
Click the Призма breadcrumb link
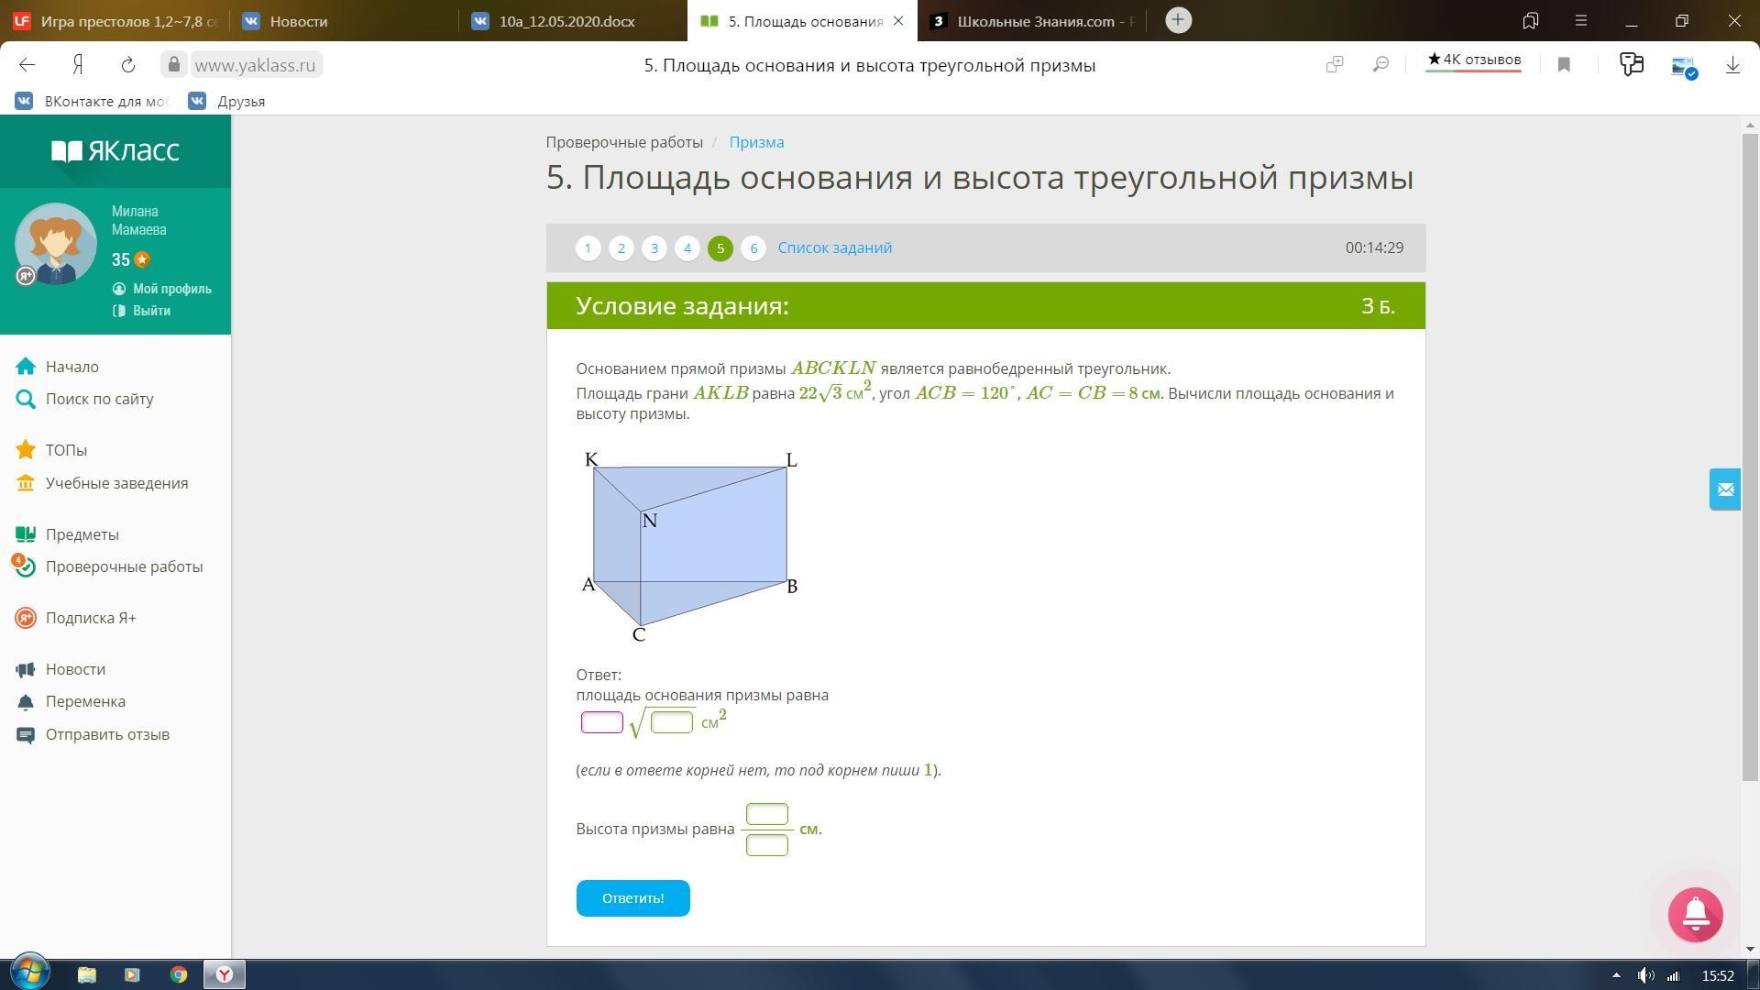coord(756,142)
